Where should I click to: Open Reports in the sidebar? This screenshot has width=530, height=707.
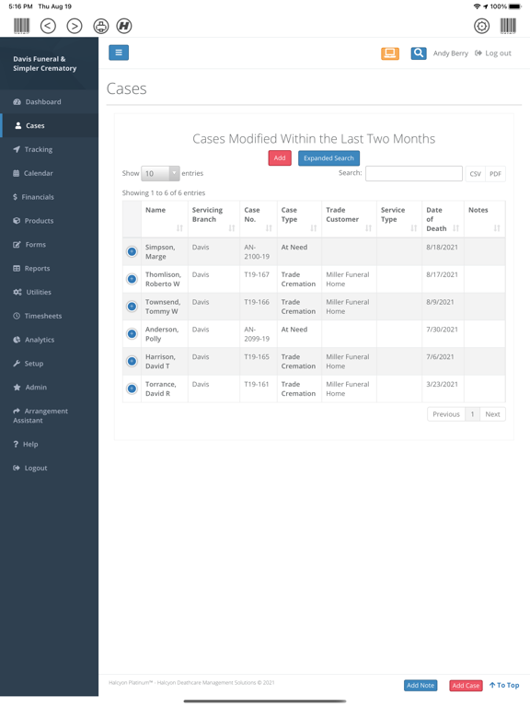click(x=49, y=268)
